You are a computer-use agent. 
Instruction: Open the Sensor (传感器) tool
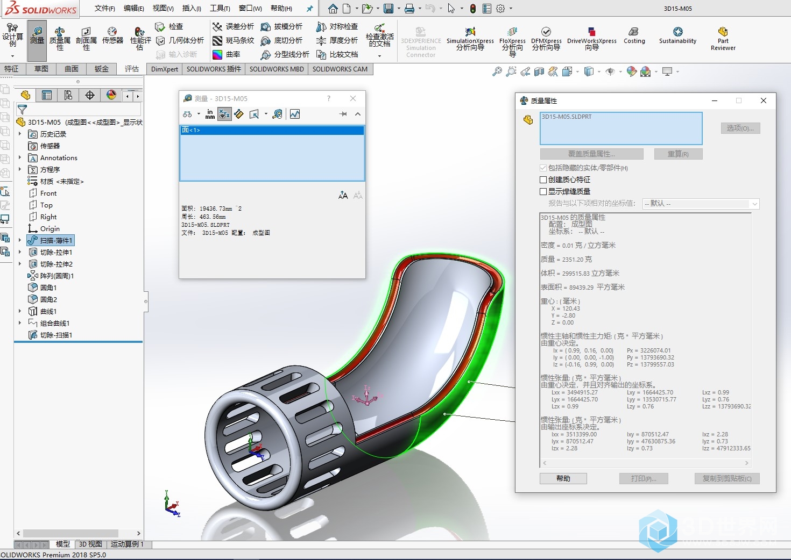point(112,35)
